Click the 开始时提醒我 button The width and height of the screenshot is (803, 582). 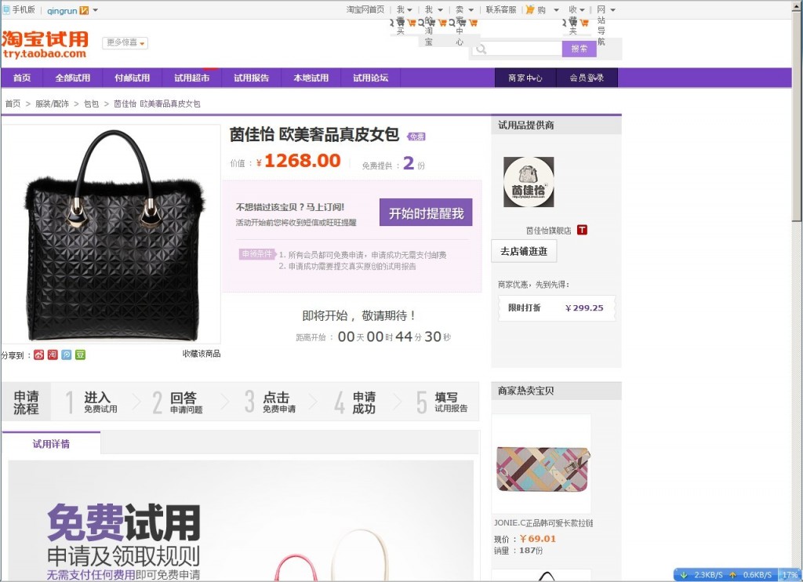pos(426,213)
